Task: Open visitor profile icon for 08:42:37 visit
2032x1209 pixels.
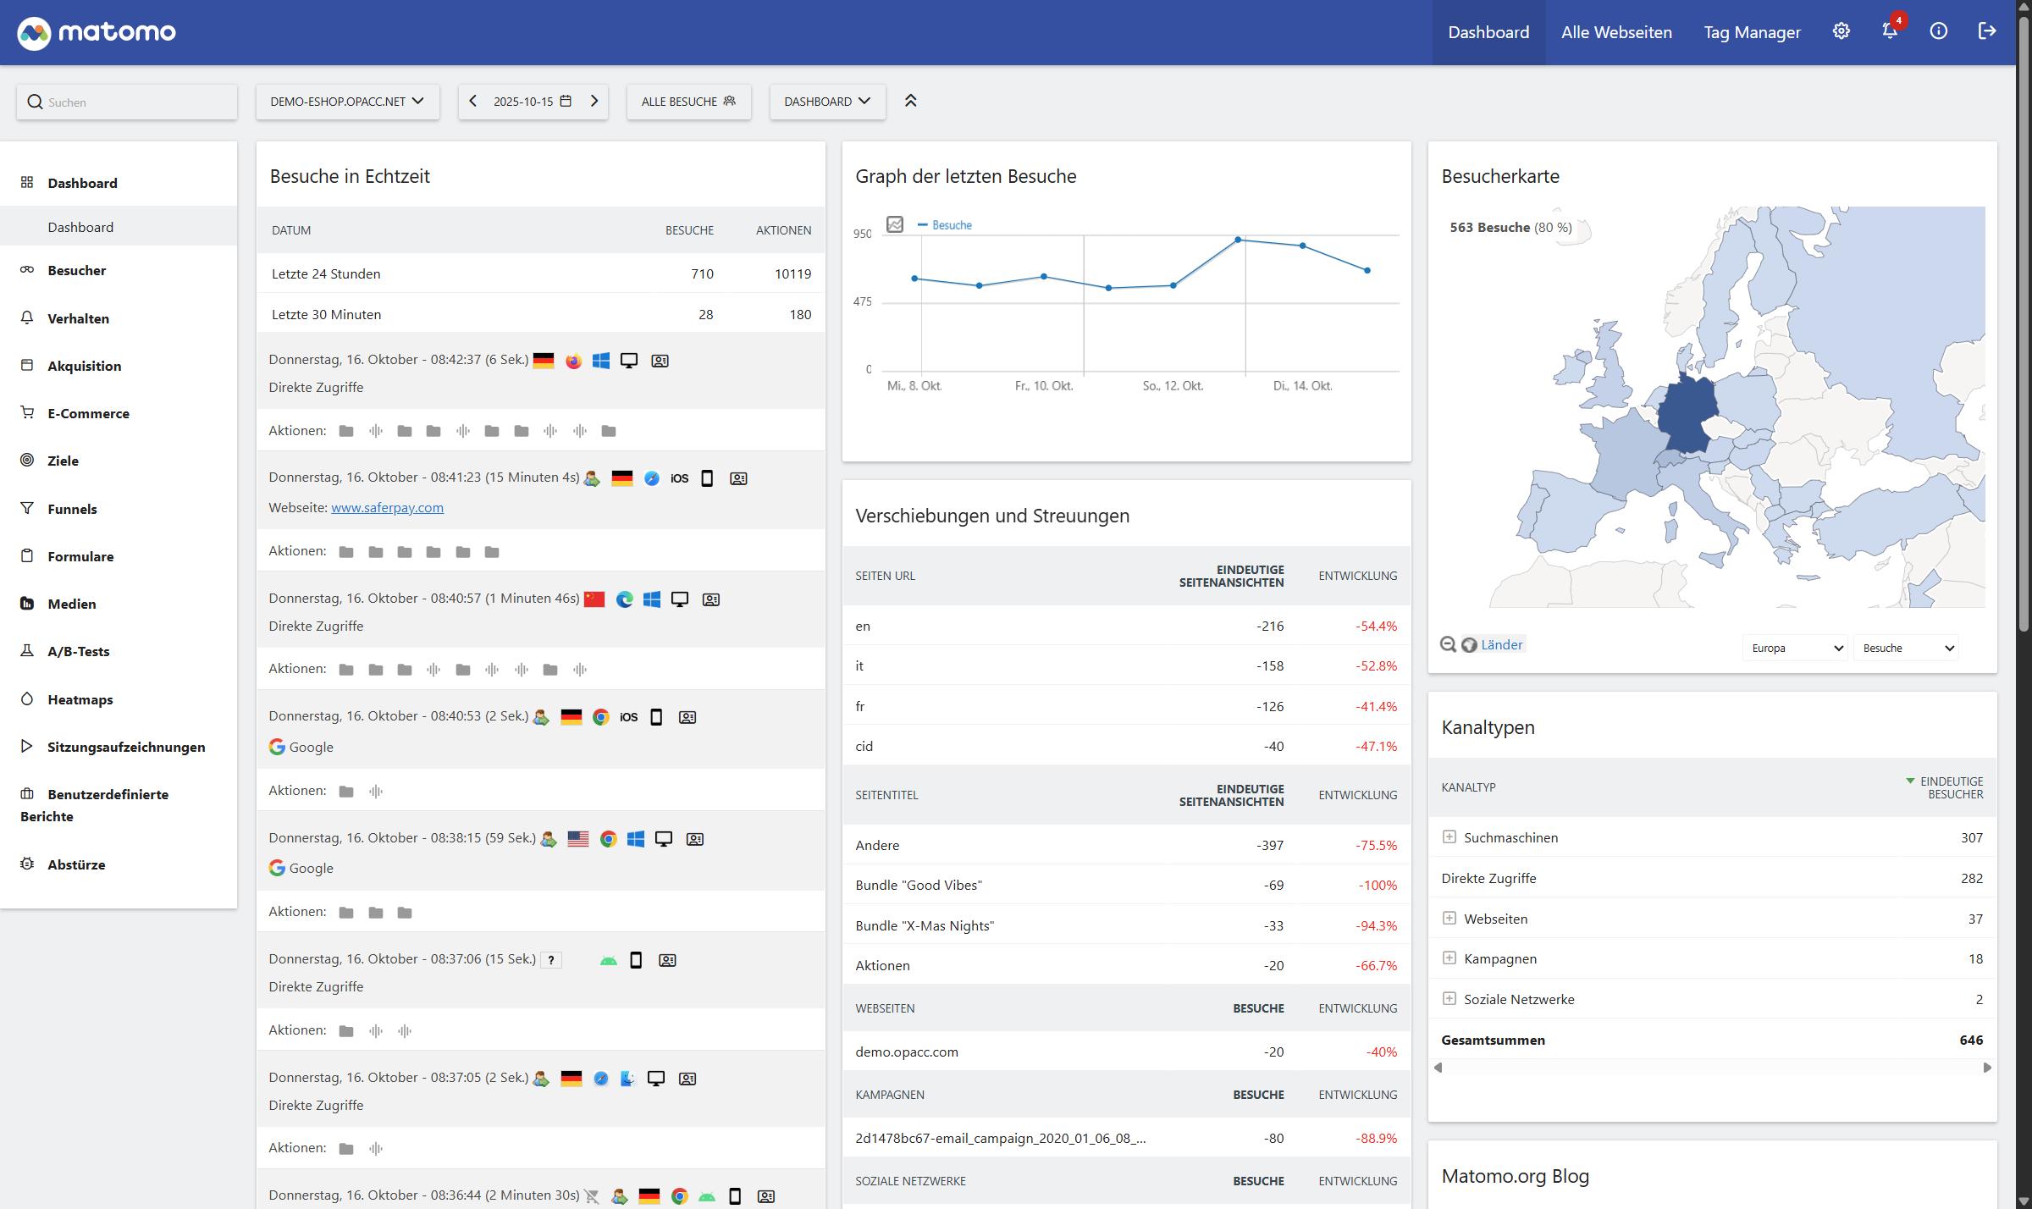Action: tap(660, 361)
